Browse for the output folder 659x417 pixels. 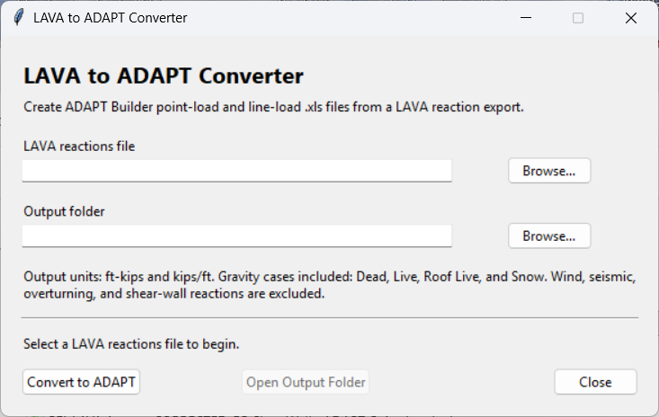click(549, 235)
